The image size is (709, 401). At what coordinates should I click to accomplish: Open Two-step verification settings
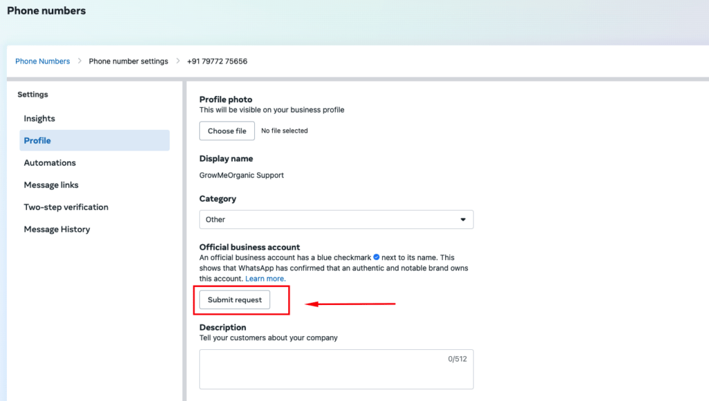pos(66,207)
